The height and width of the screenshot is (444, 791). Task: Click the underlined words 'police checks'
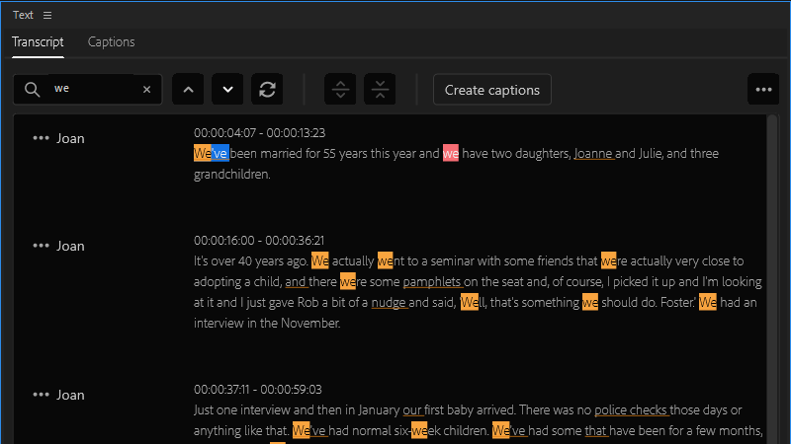[631, 410]
